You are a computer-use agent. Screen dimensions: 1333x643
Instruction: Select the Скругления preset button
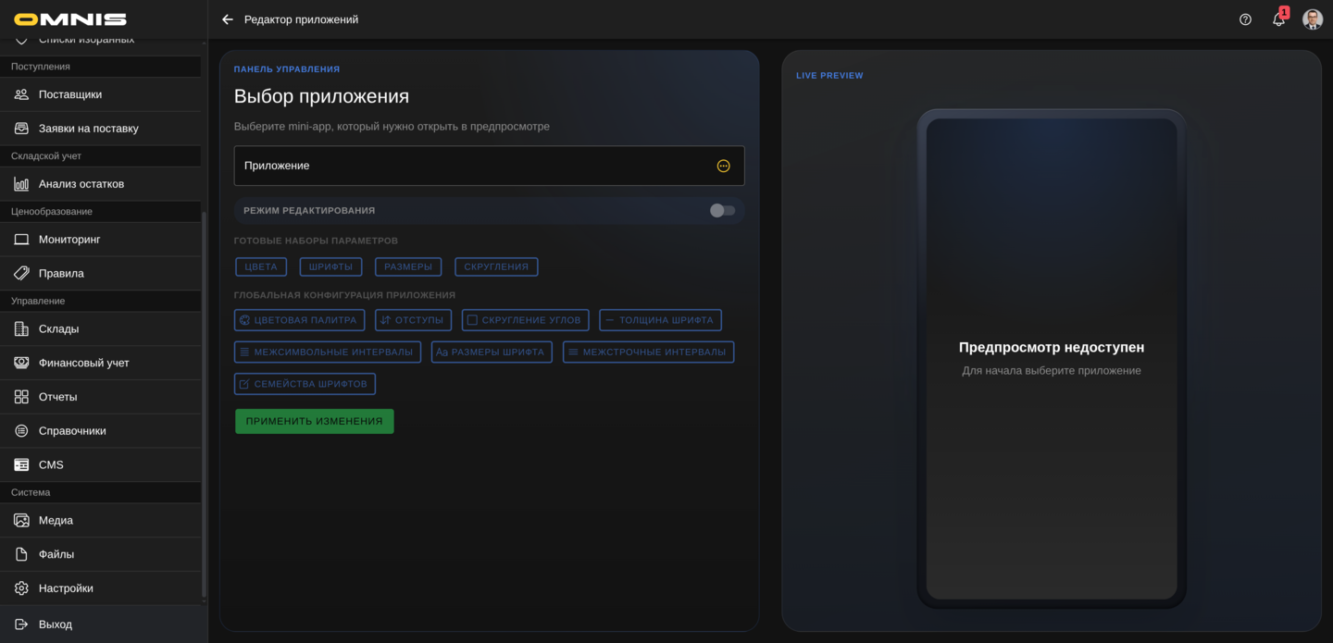(x=496, y=266)
